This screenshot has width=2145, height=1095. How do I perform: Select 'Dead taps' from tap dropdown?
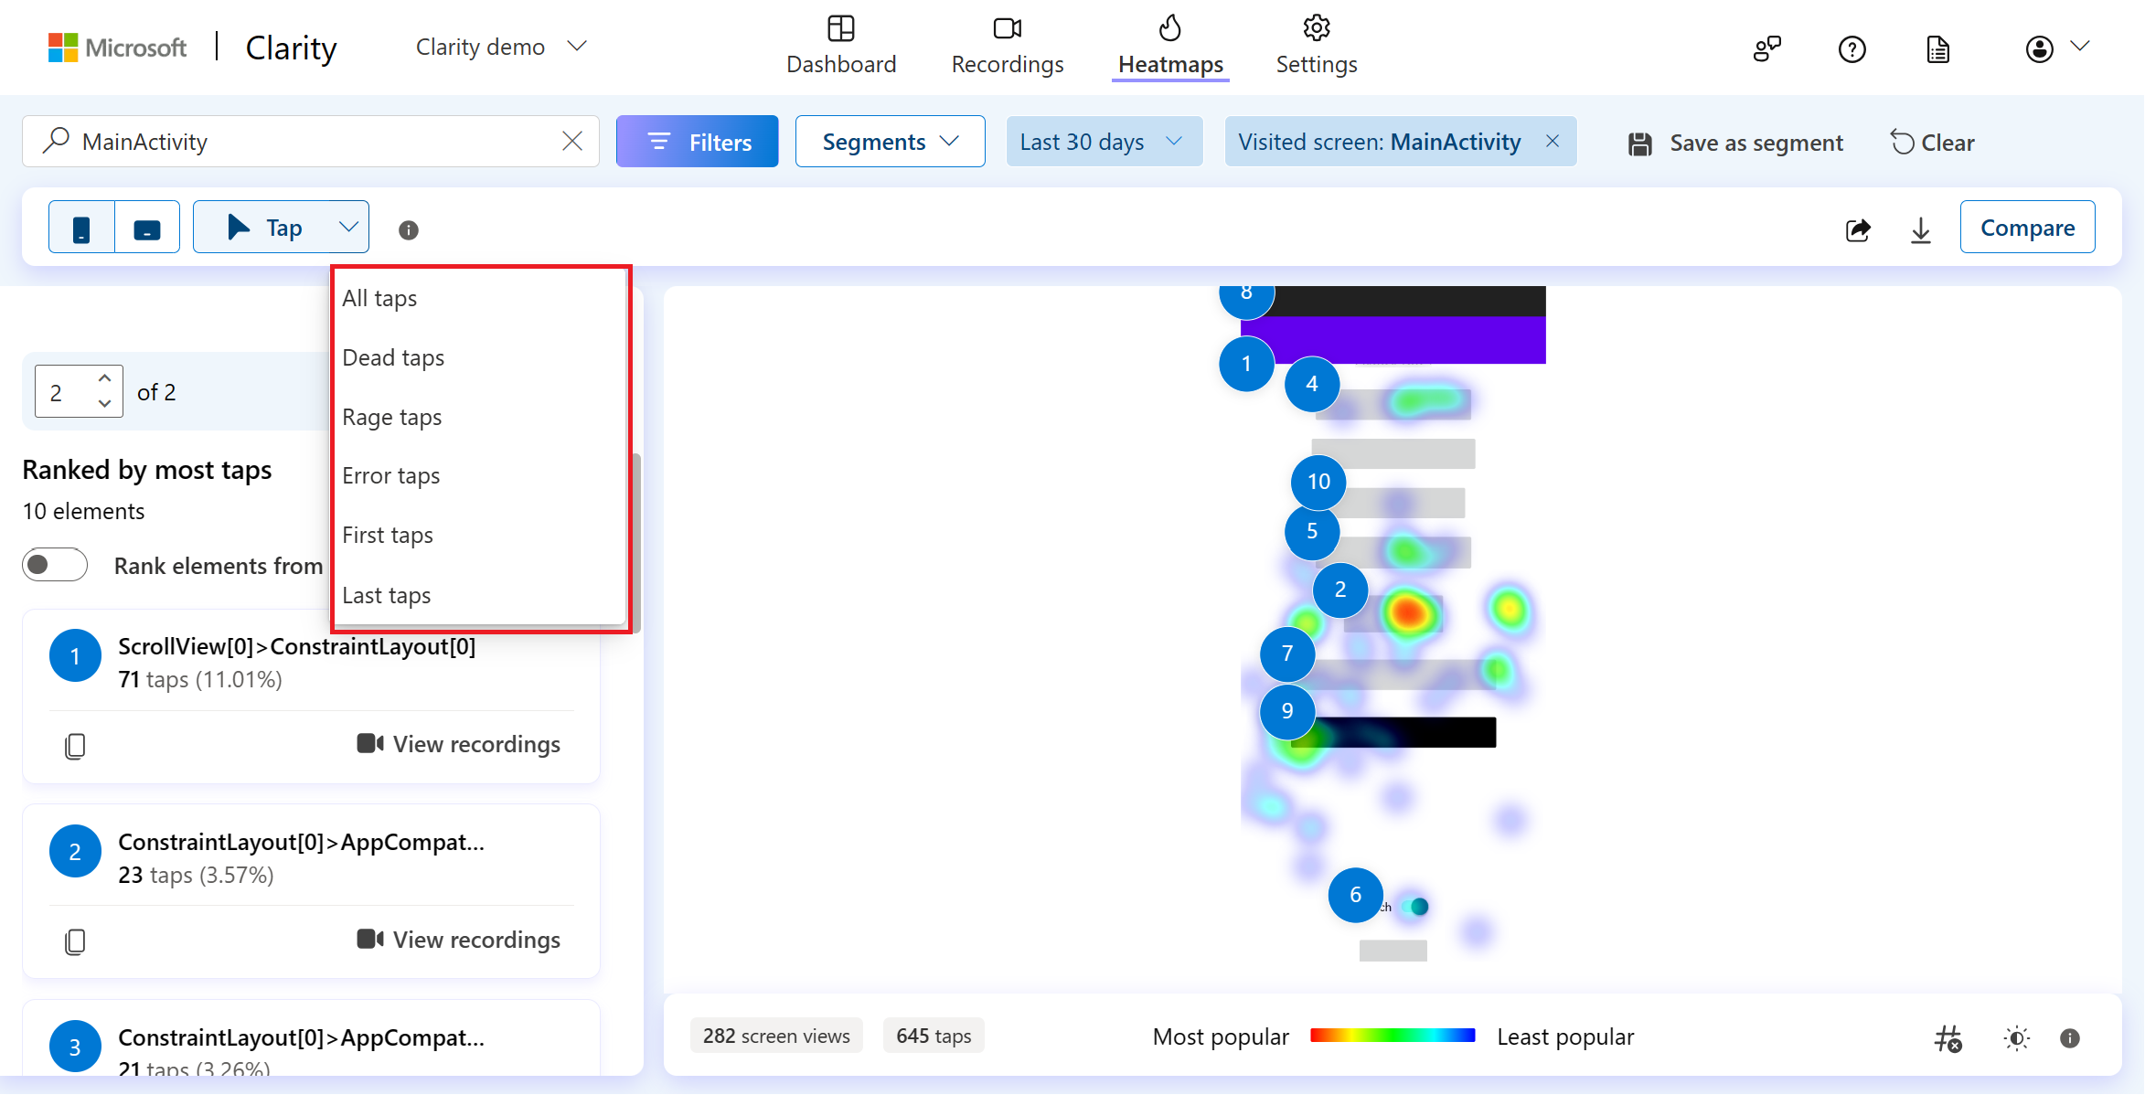tap(394, 357)
